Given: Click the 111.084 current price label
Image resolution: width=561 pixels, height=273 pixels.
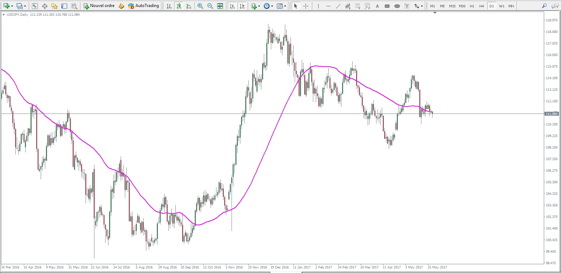Looking at the screenshot, I should (552, 114).
